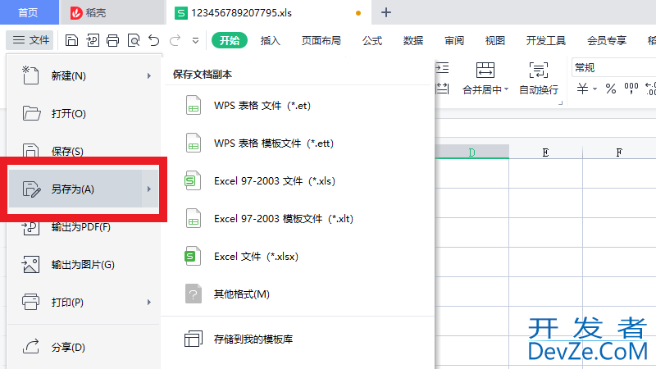Expand the 另存为(A) submenu arrow
This screenshot has width=656, height=369.
click(x=149, y=189)
